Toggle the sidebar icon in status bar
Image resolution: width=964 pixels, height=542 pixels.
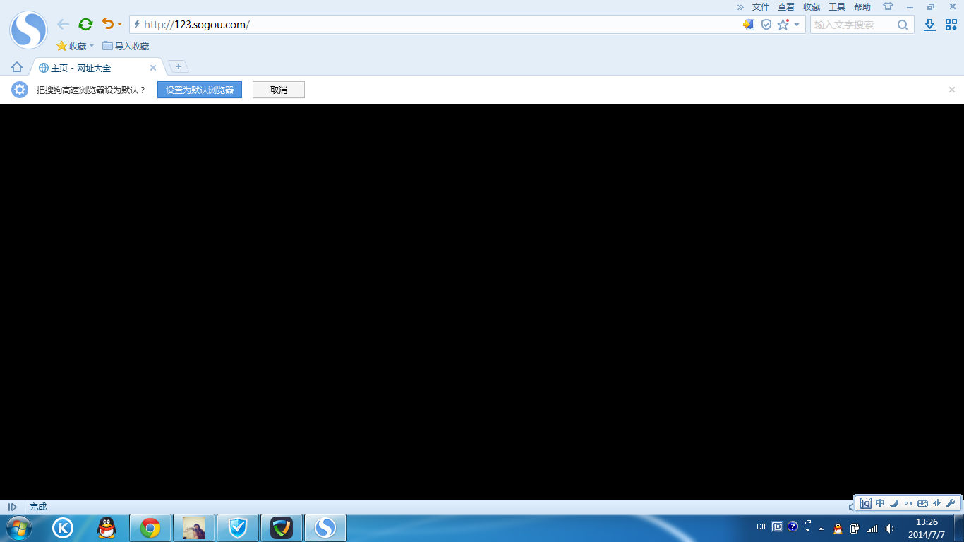coord(12,507)
